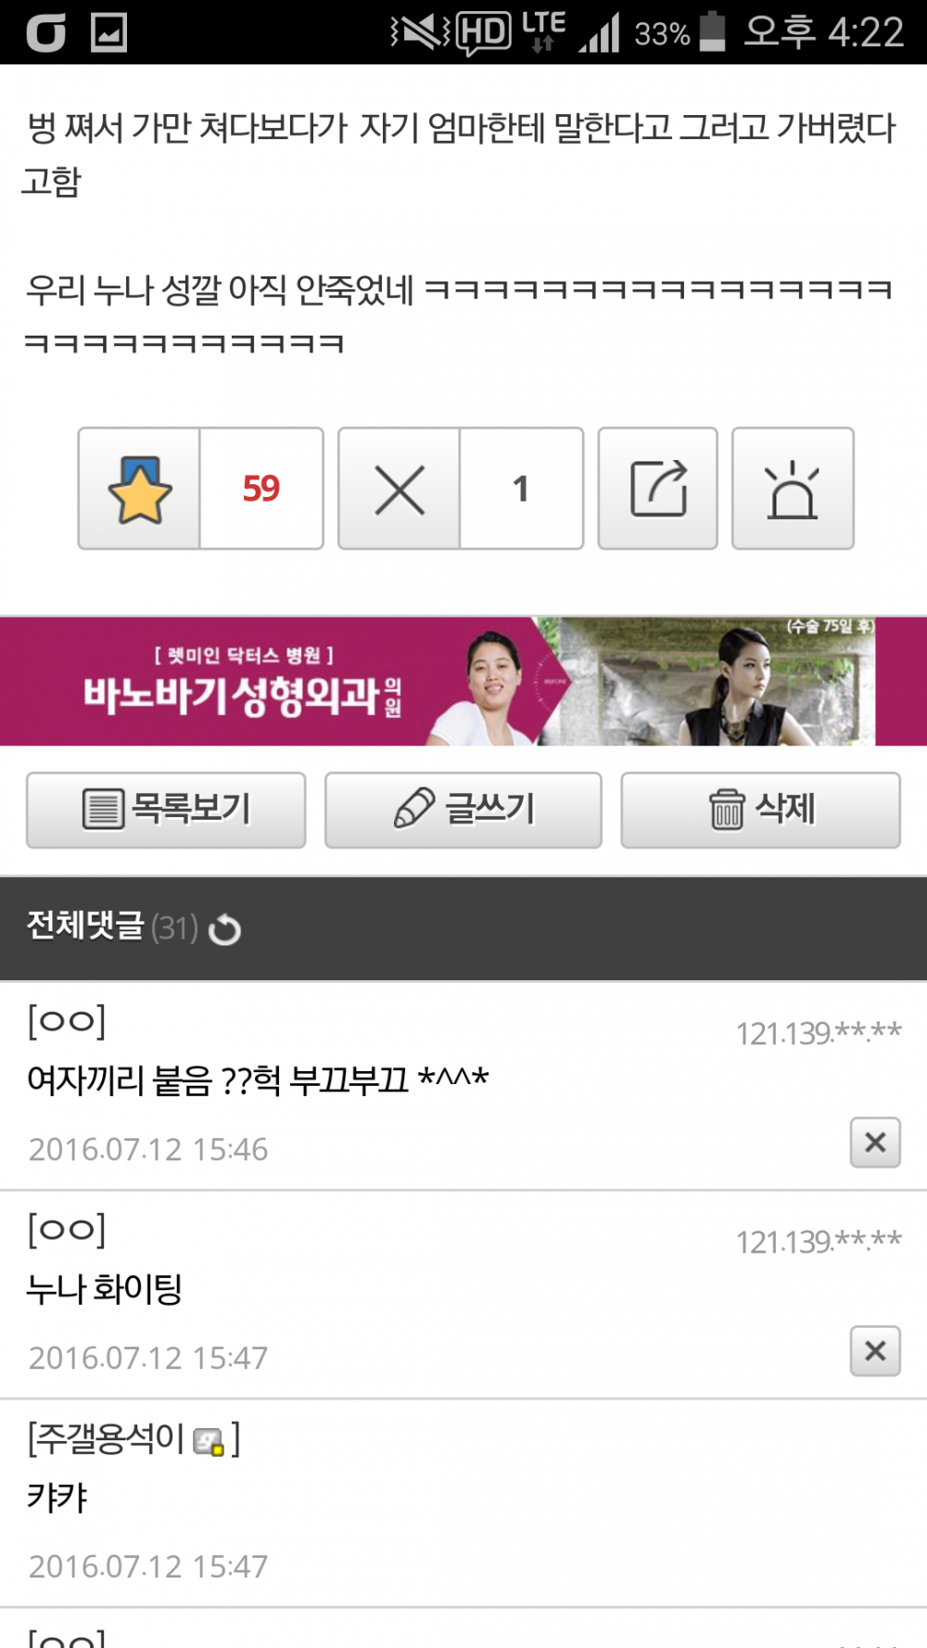Tap the recommend count 59
The image size is (927, 1648).
(x=261, y=489)
